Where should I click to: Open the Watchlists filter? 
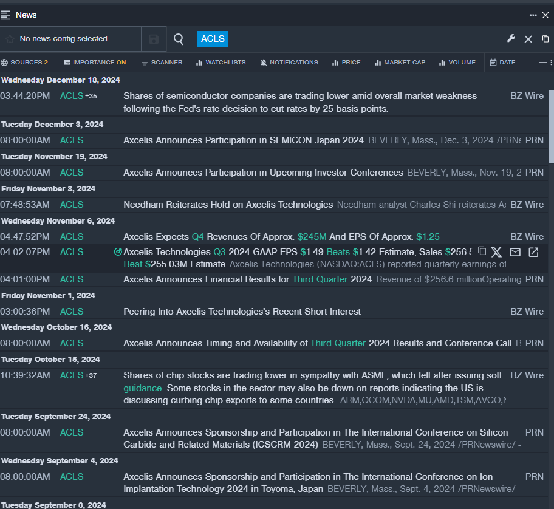[x=221, y=62]
